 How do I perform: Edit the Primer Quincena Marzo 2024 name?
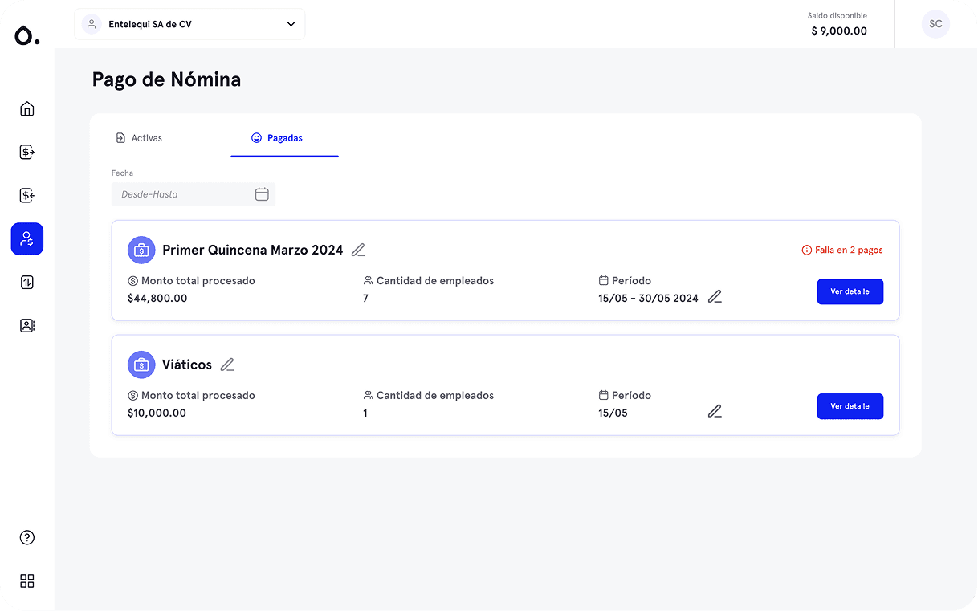pos(358,250)
